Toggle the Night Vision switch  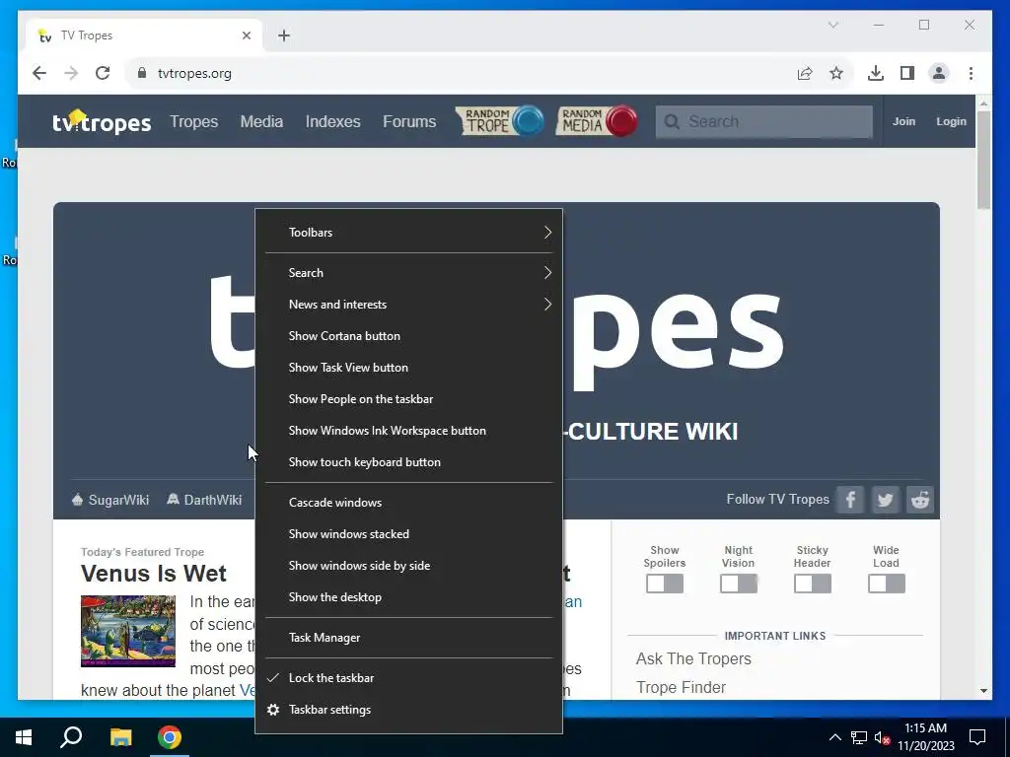738,584
